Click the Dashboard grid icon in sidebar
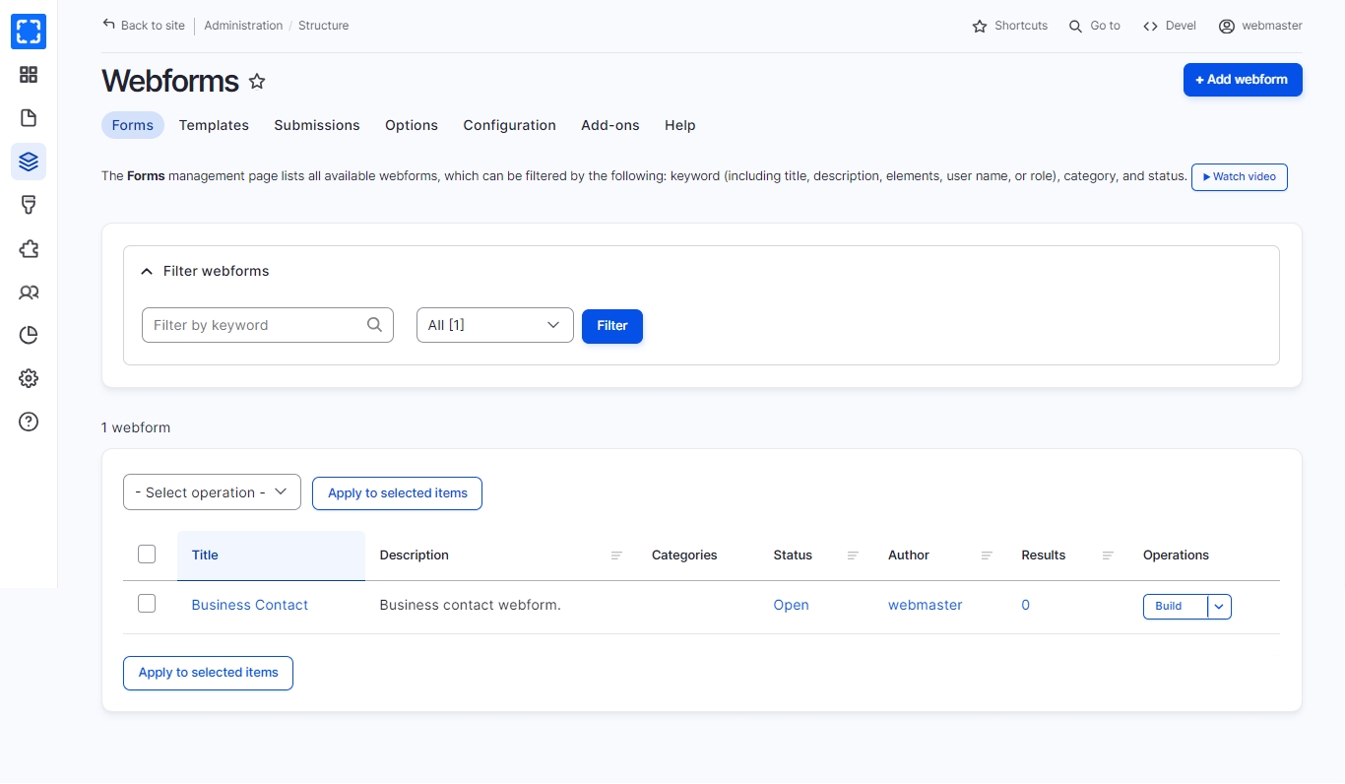The height and width of the screenshot is (784, 1345). tap(29, 75)
